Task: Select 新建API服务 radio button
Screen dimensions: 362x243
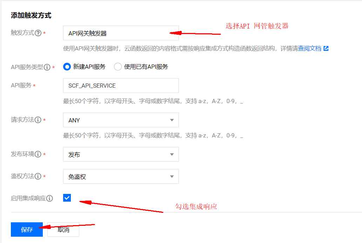Action: coord(67,67)
